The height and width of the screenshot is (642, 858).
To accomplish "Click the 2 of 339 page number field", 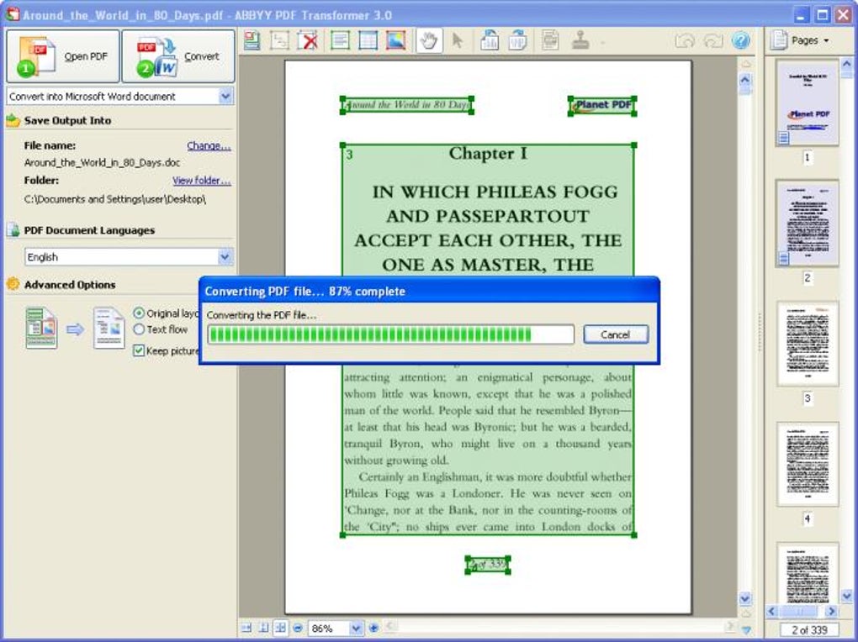I will click(x=809, y=629).
